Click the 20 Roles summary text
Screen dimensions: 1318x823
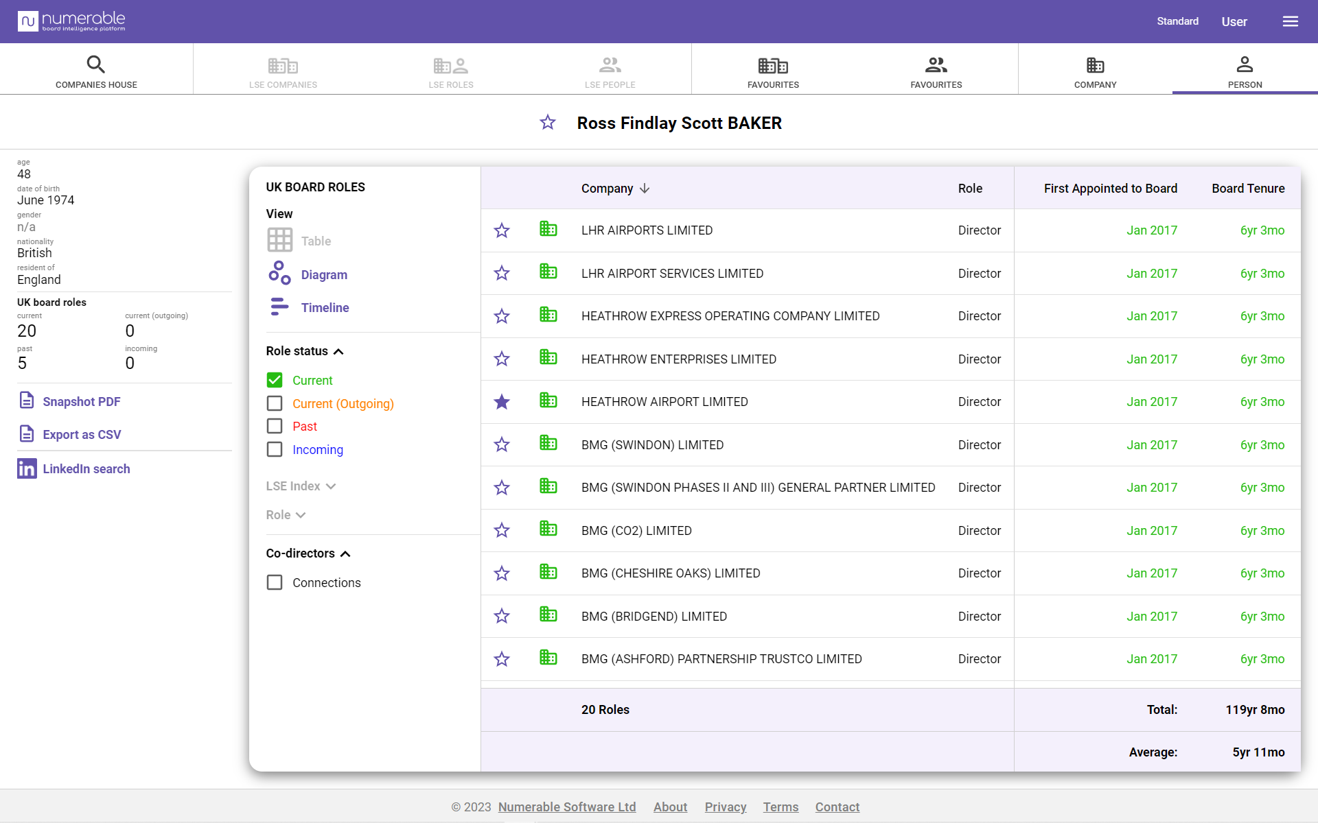(x=605, y=710)
